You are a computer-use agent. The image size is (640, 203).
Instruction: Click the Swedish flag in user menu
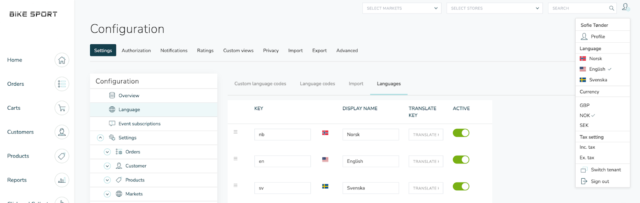pos(583,80)
